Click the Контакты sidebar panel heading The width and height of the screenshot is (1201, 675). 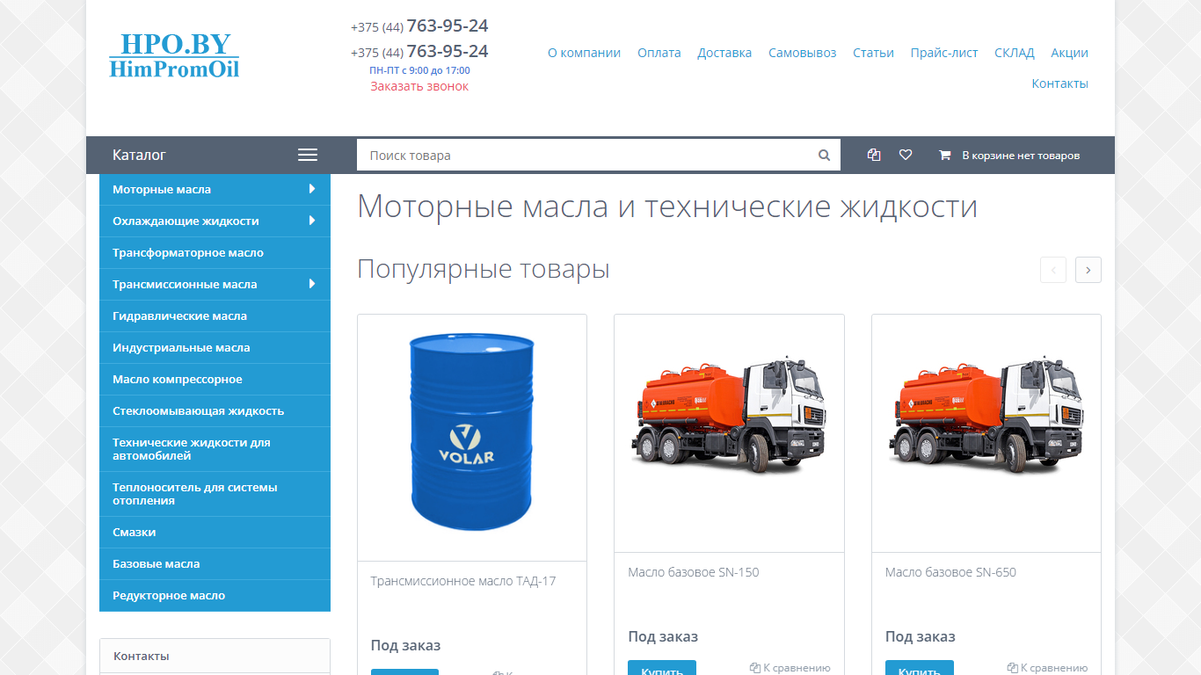(x=215, y=656)
